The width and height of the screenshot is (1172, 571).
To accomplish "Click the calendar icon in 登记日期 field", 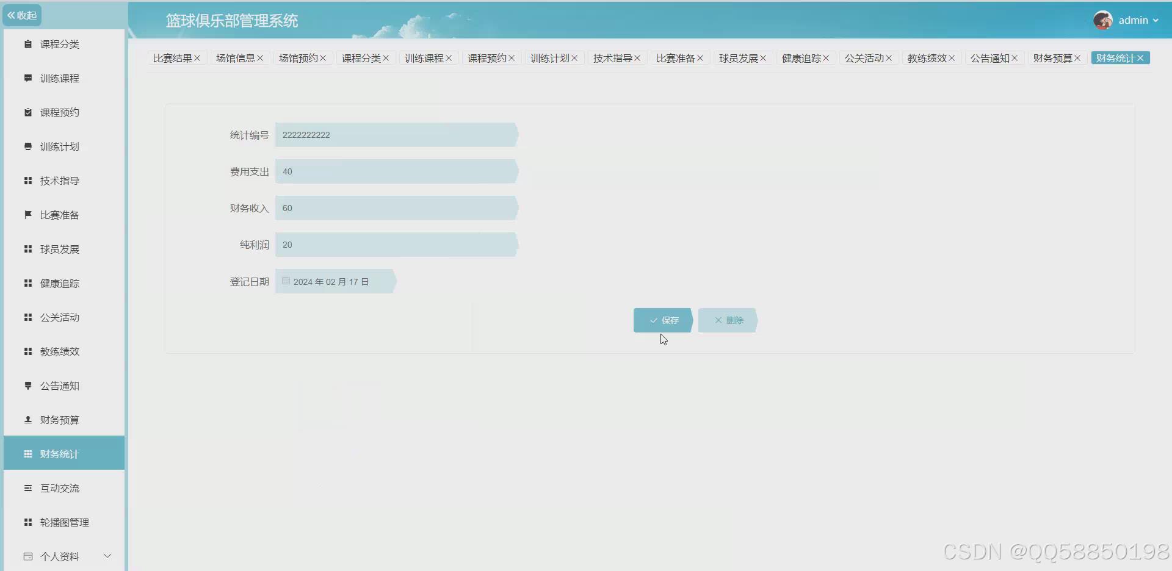I will pyautogui.click(x=286, y=281).
